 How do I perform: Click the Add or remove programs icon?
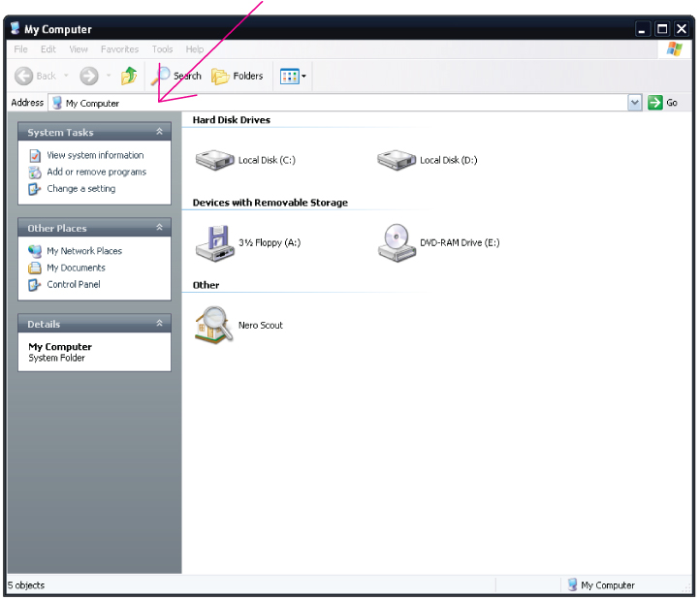[x=35, y=173]
